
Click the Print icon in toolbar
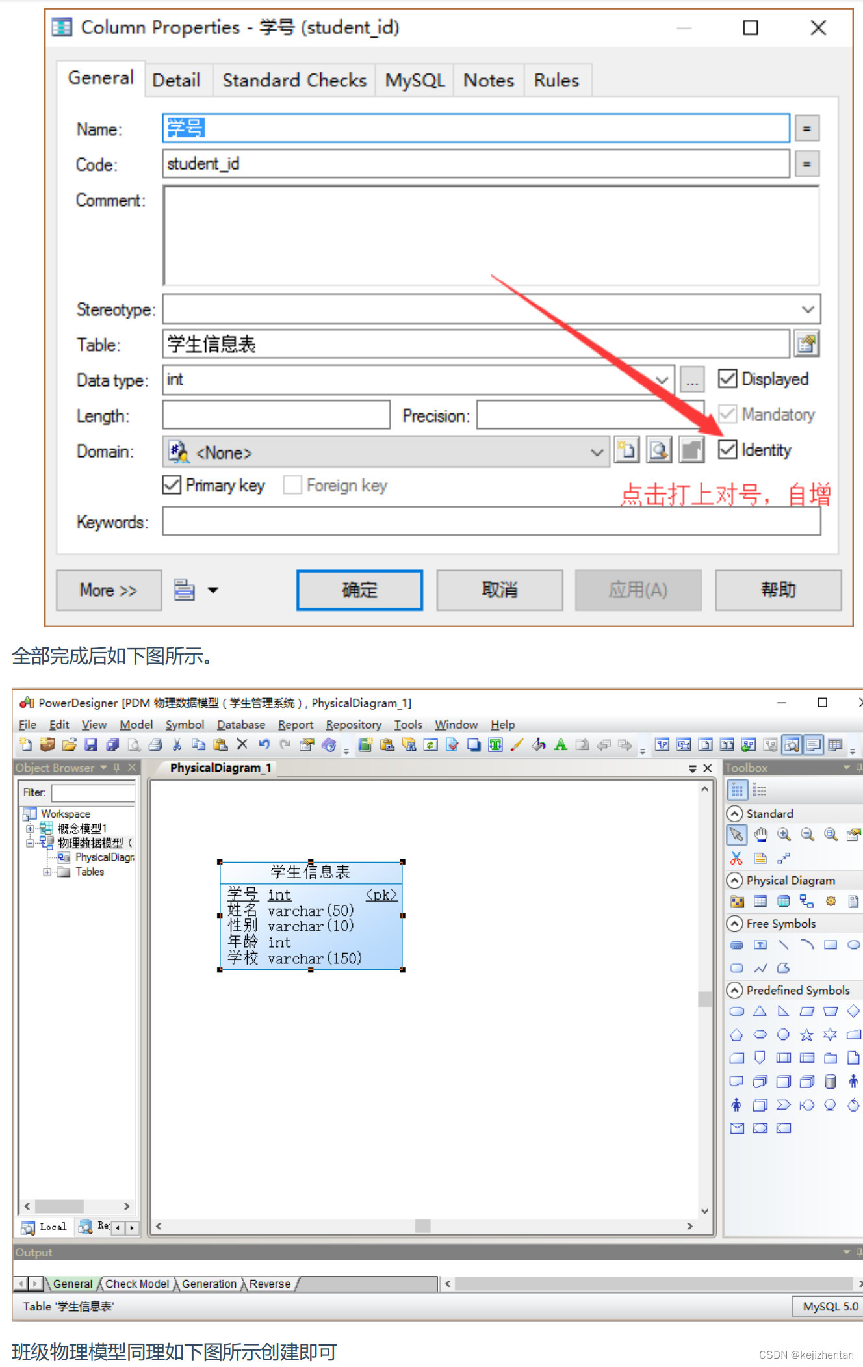(x=155, y=745)
